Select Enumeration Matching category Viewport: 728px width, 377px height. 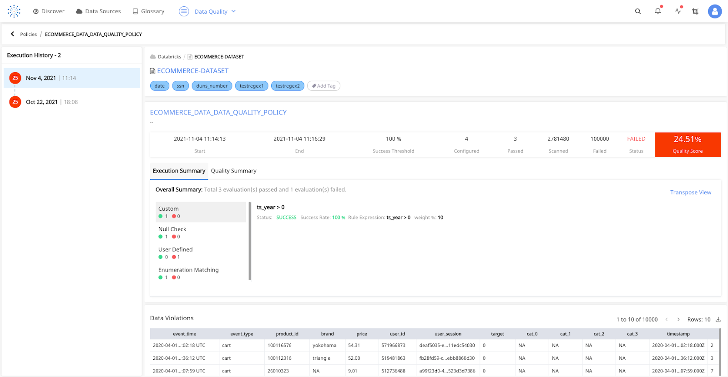(201, 273)
